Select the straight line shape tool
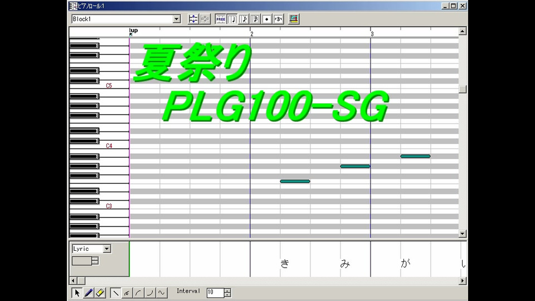535x301 pixels. click(x=115, y=293)
